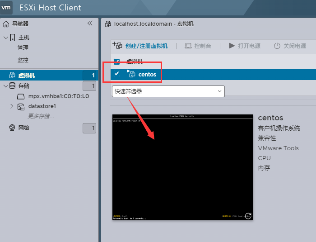Collapse the 主机 tree node
This screenshot has width=316, height=242.
[x=6, y=38]
